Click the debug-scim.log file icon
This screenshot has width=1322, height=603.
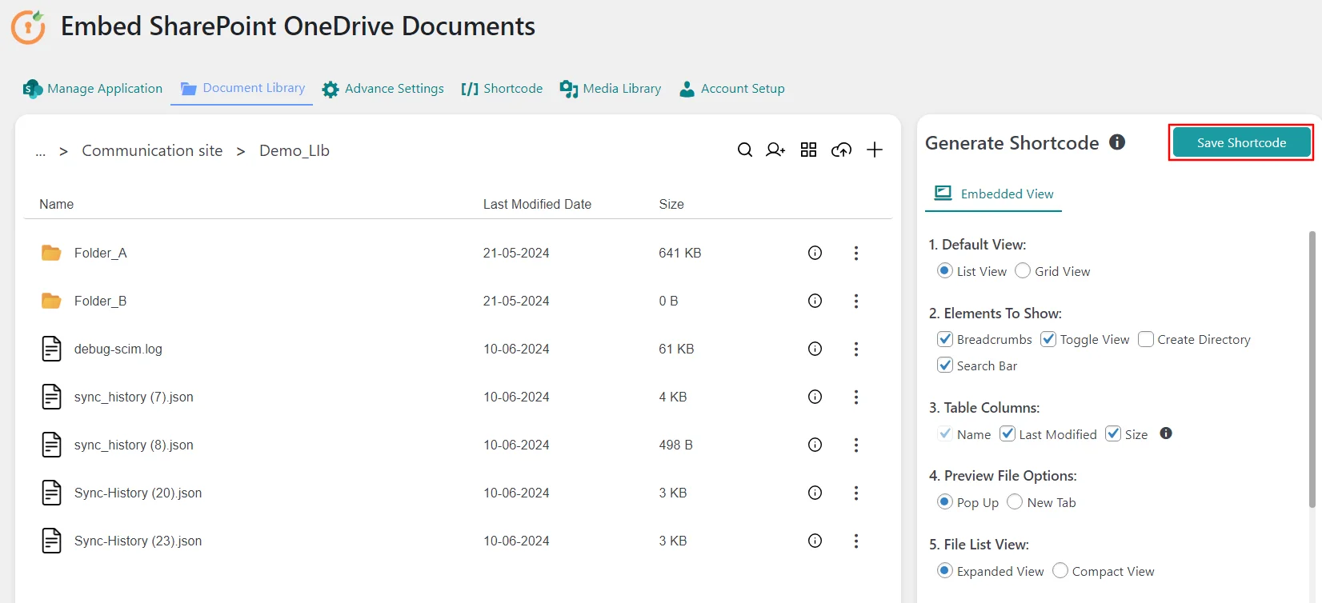pos(51,349)
